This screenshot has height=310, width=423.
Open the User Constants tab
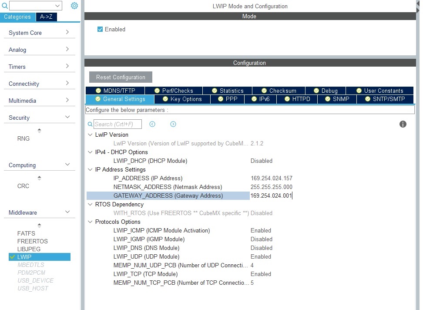380,91
